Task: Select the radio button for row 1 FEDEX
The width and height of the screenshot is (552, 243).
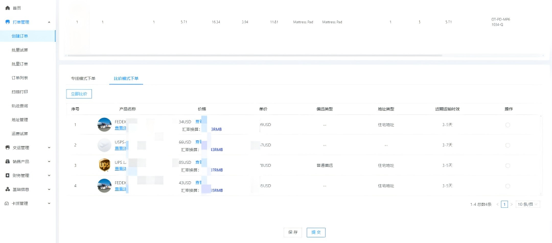Action: coord(508,125)
